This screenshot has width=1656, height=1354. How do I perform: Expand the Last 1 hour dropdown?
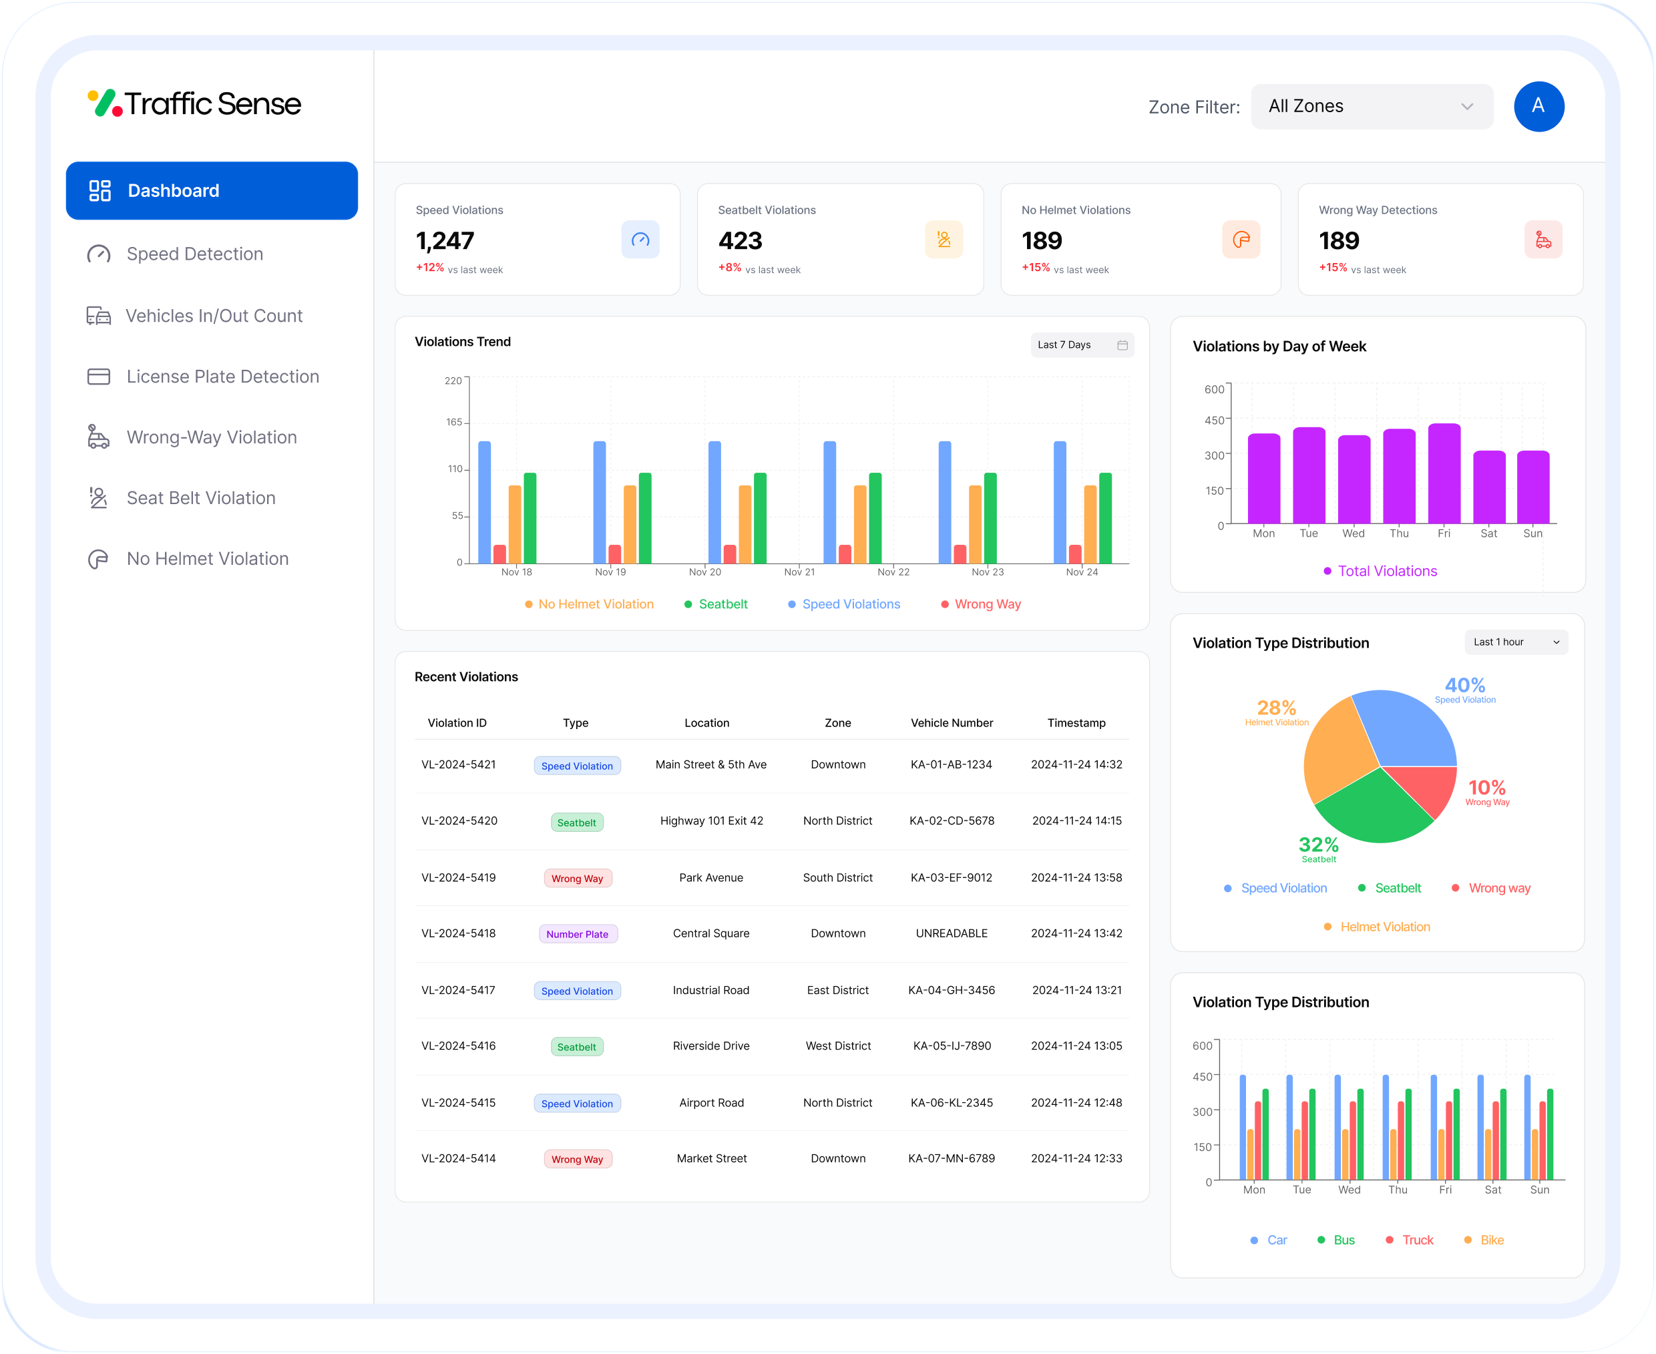tap(1515, 642)
